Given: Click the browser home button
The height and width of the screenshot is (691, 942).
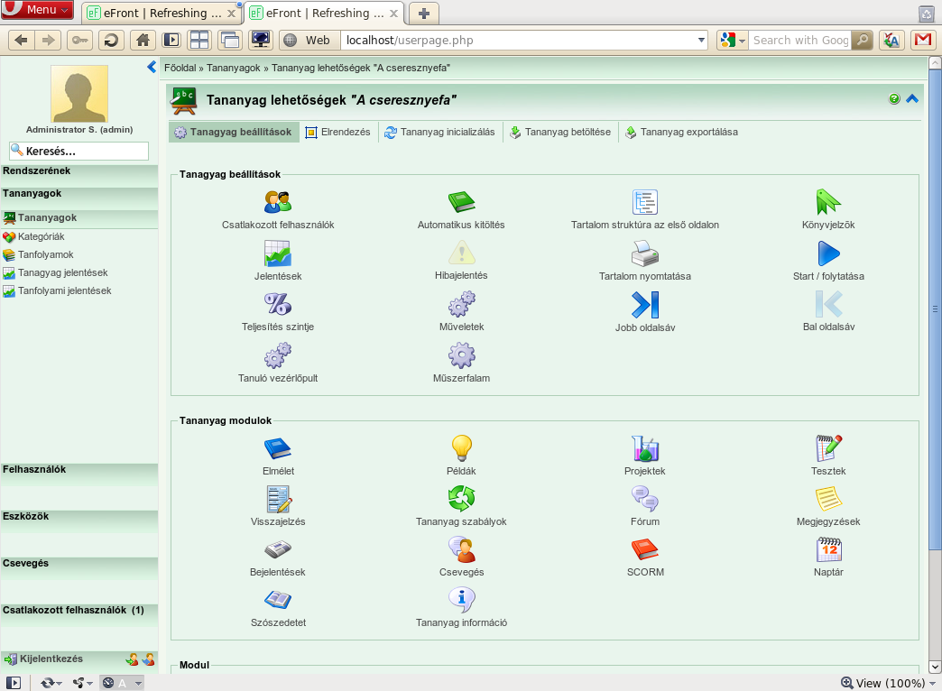Looking at the screenshot, I should point(143,41).
